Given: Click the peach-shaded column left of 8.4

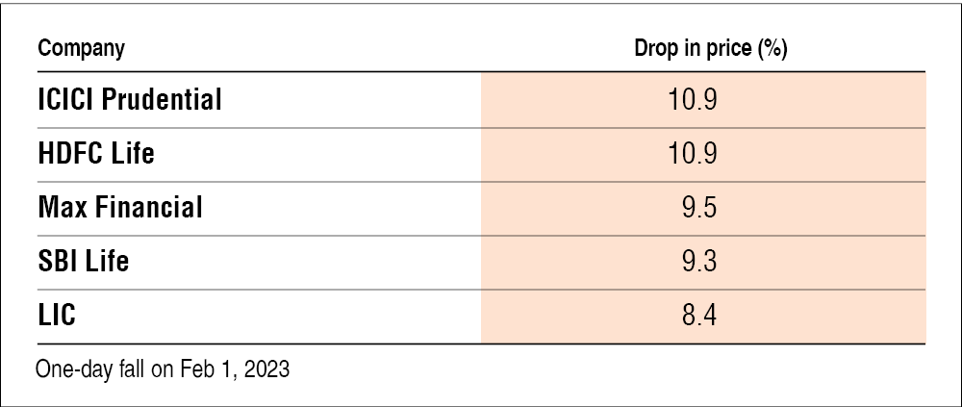Looking at the screenshot, I should tap(577, 315).
